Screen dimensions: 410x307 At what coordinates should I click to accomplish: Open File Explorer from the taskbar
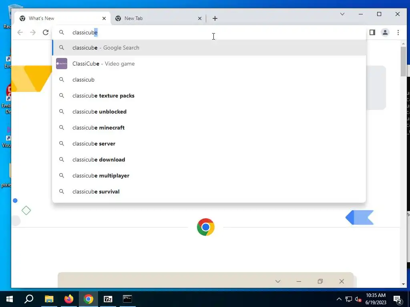[49, 299]
